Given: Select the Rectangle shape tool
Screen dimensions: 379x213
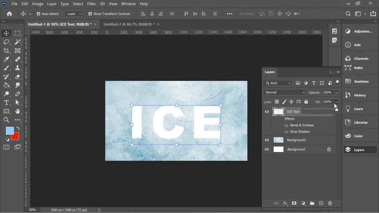Looking at the screenshot, I should pos(7,111).
